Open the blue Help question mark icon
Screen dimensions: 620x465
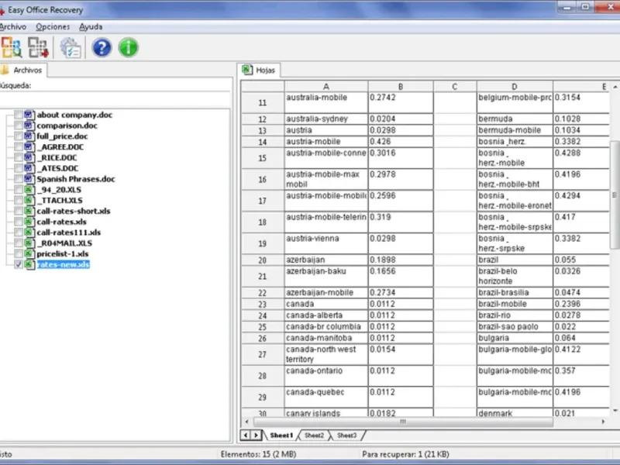pos(102,48)
